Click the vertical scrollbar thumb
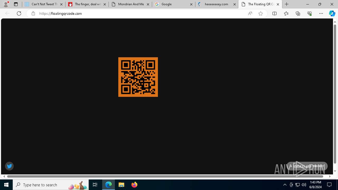Image resolution: width=338 pixels, height=190 pixels. (335, 94)
